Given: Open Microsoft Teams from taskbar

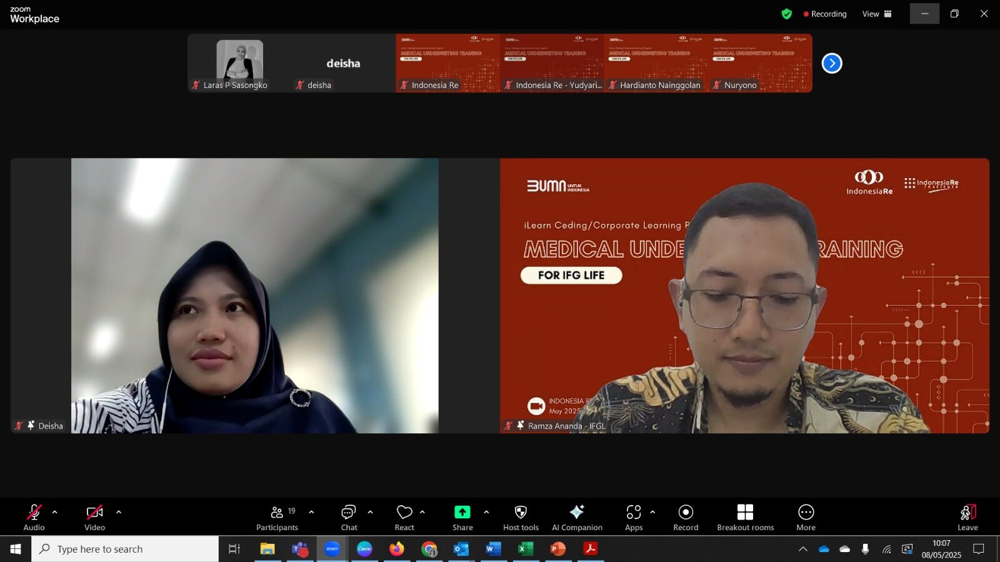Looking at the screenshot, I should click(300, 549).
